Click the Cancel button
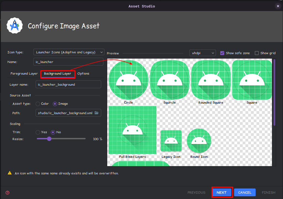This screenshot has height=199, width=283. 245,193
